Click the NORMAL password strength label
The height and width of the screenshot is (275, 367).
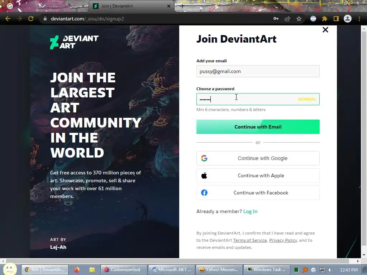pos(307,99)
